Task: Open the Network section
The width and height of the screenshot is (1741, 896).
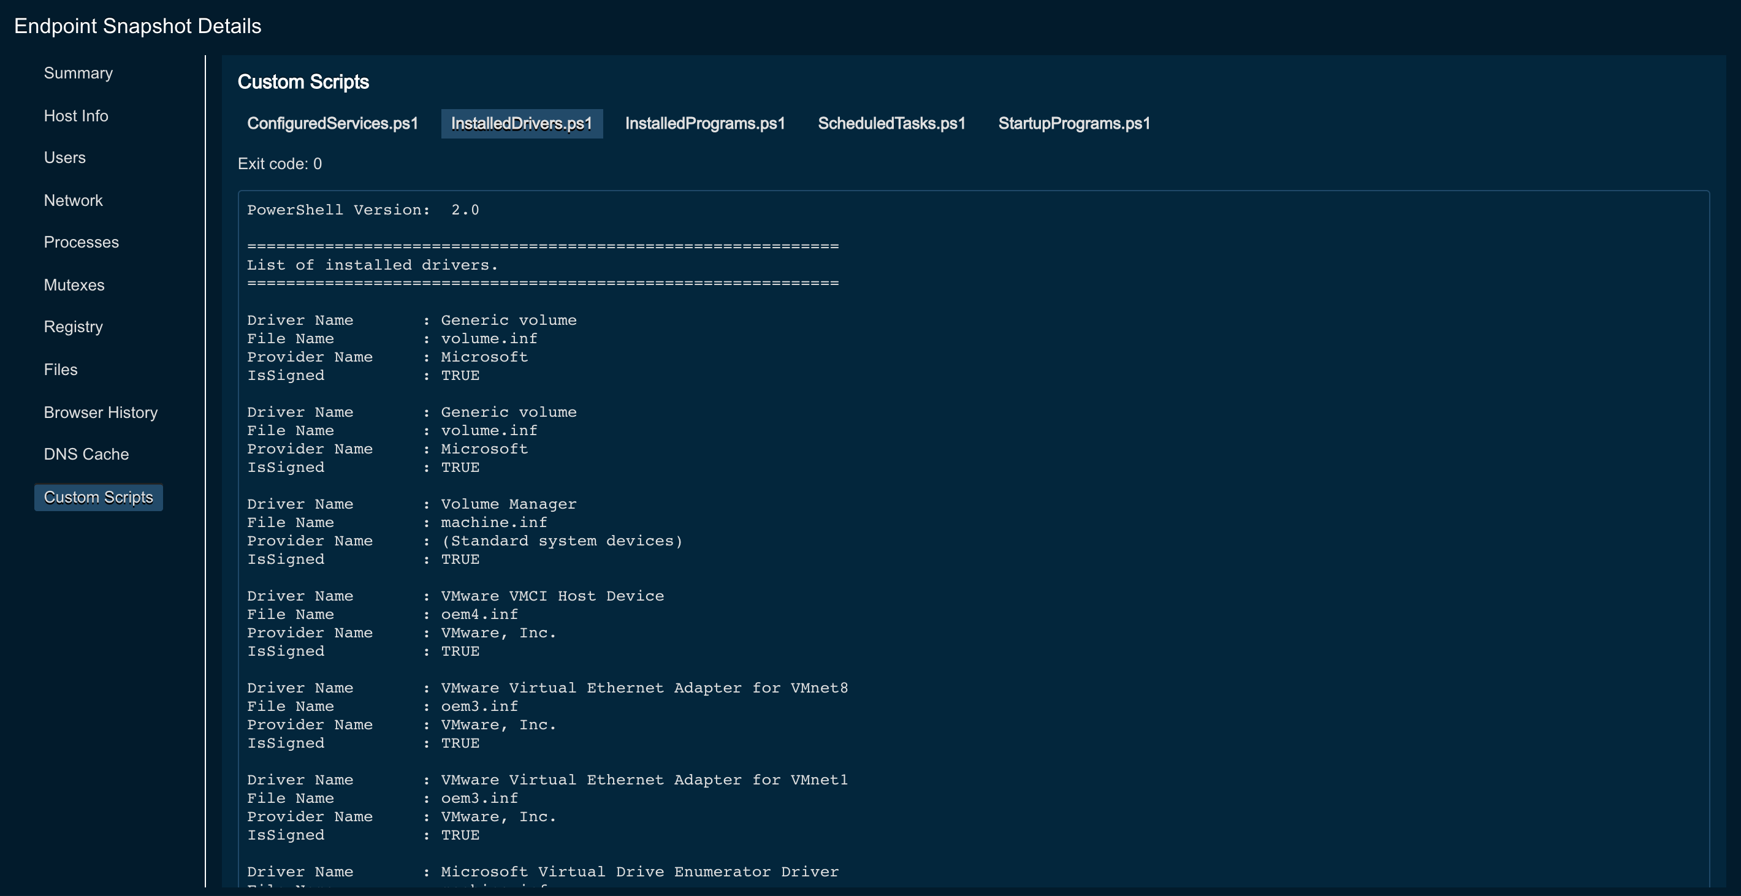Action: (x=73, y=200)
